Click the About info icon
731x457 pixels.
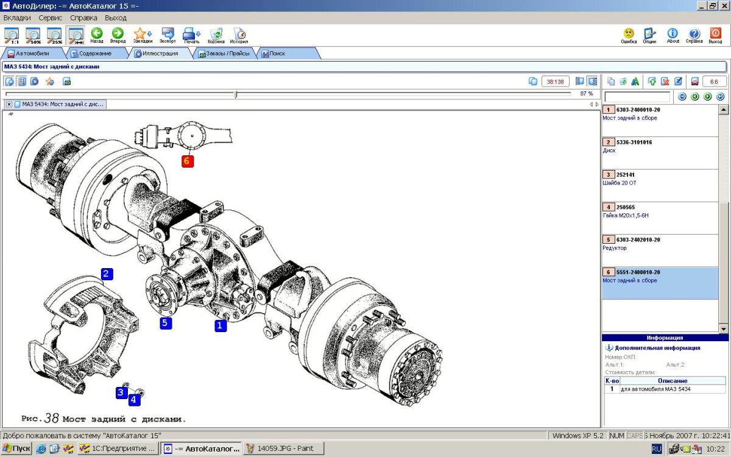tap(673, 34)
